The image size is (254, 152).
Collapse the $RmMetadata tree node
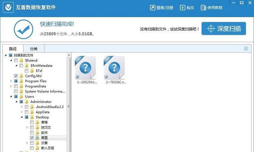[x=16, y=66]
